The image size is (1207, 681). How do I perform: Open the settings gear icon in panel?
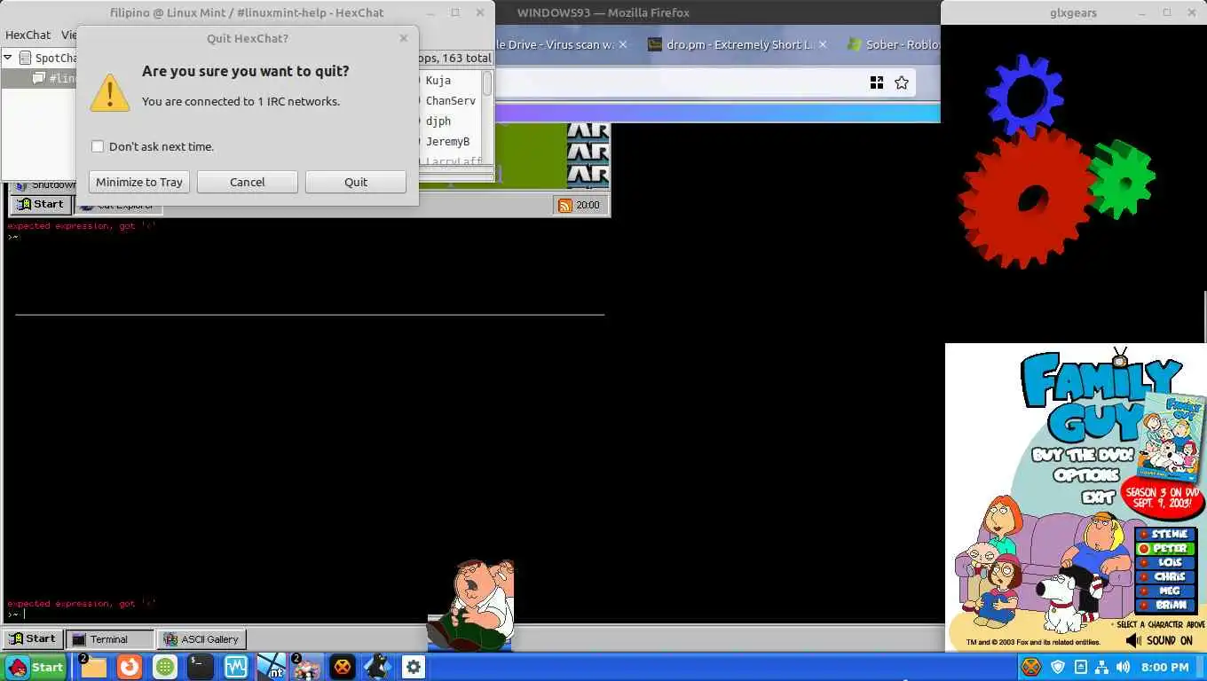(x=414, y=667)
